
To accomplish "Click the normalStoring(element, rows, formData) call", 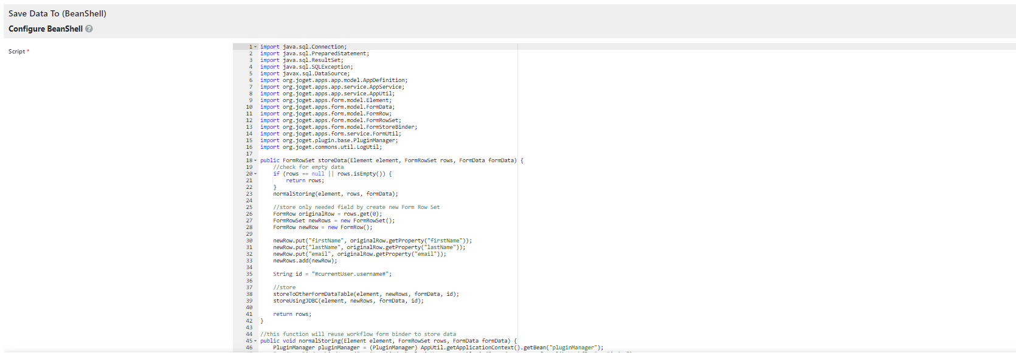I will pyautogui.click(x=335, y=194).
